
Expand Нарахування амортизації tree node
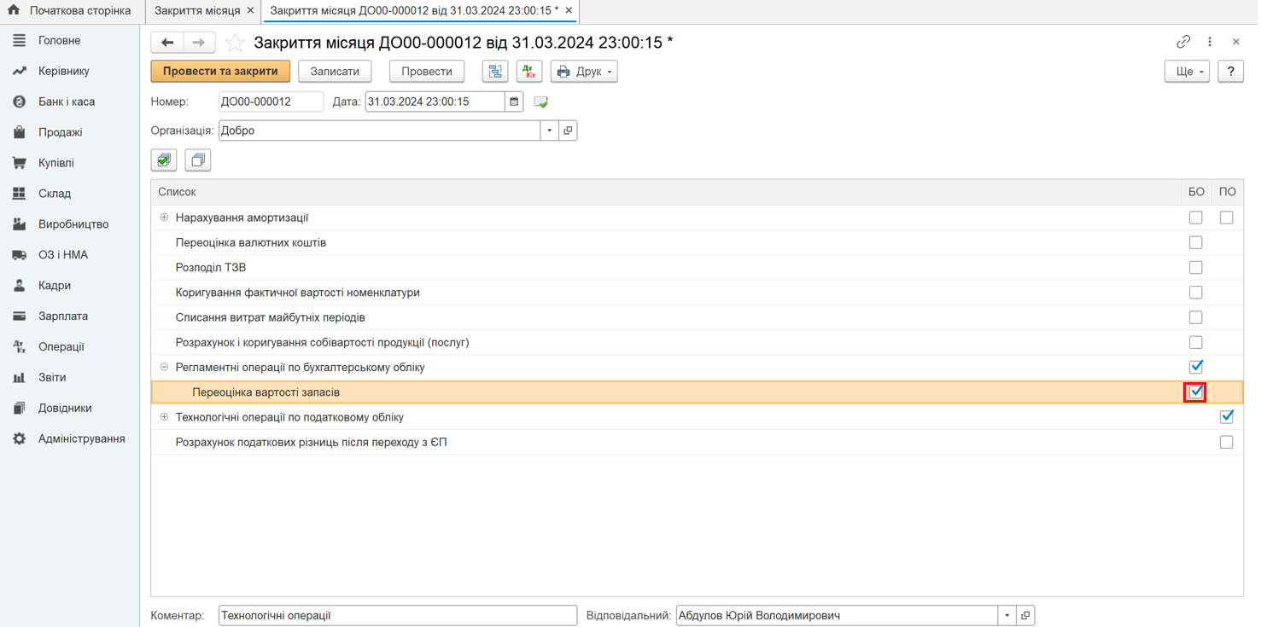pyautogui.click(x=164, y=218)
